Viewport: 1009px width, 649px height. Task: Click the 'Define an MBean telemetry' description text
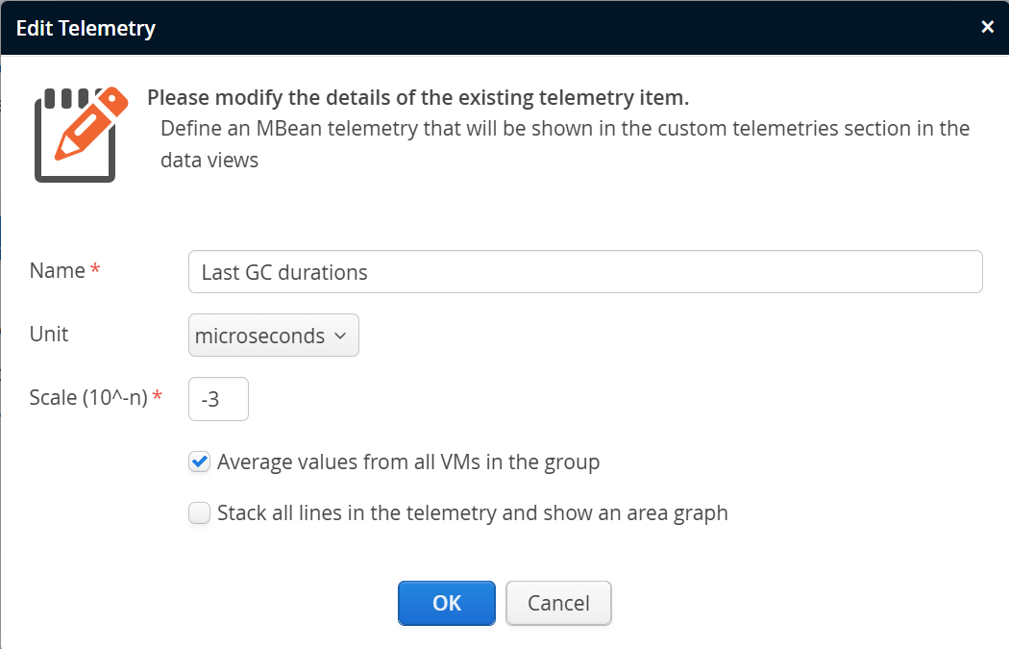tap(564, 129)
